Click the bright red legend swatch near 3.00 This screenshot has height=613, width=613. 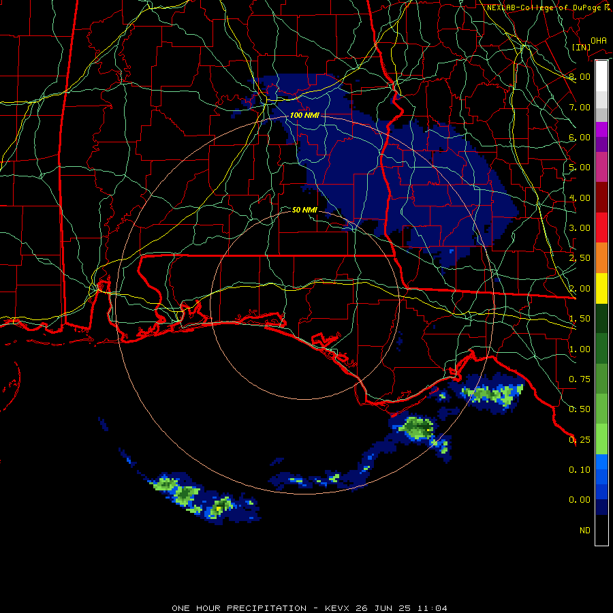click(x=601, y=227)
